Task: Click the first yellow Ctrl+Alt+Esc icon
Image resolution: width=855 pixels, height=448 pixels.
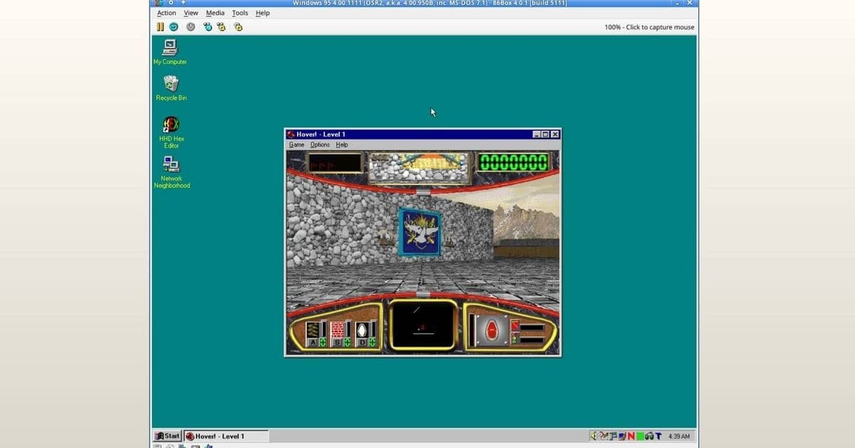Action: point(222,27)
